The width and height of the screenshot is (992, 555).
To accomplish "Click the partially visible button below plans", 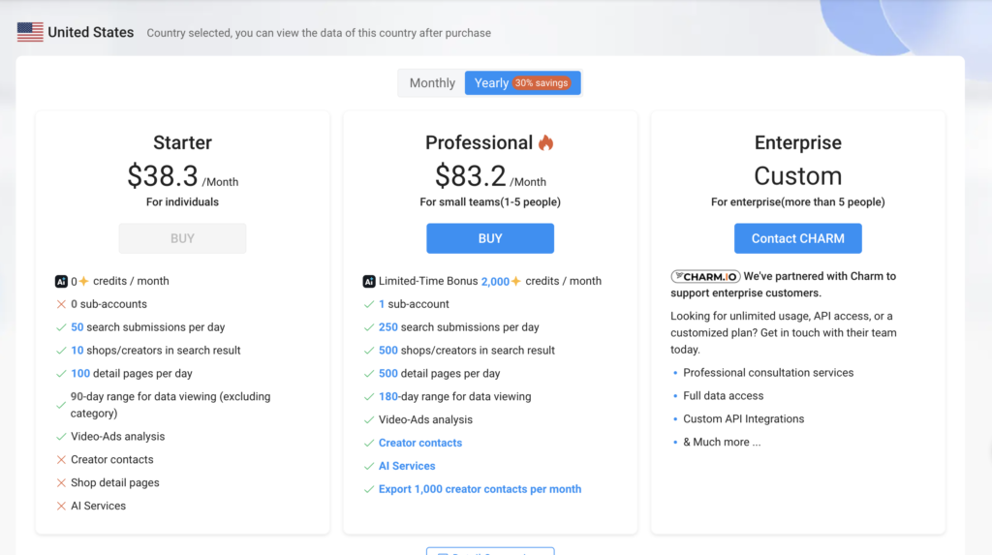I will pos(490,551).
